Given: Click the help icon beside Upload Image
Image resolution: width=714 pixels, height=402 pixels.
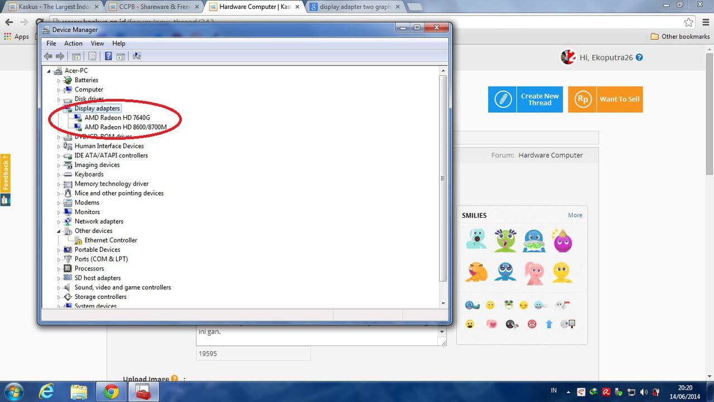Looking at the screenshot, I should pos(175,379).
